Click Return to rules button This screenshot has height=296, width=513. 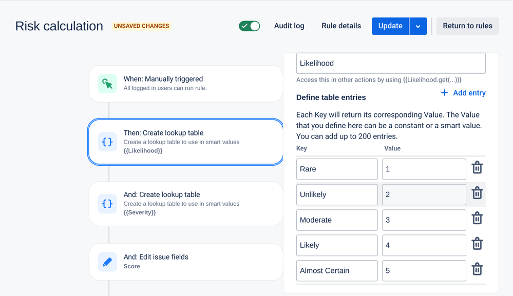tap(467, 26)
